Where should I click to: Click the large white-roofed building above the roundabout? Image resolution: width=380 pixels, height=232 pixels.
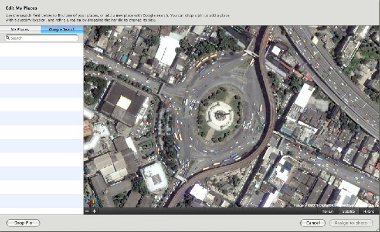[x=167, y=50]
